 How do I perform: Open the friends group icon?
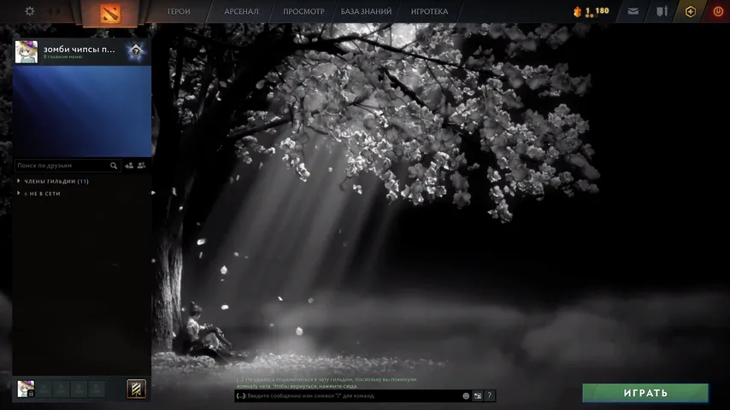pos(142,165)
